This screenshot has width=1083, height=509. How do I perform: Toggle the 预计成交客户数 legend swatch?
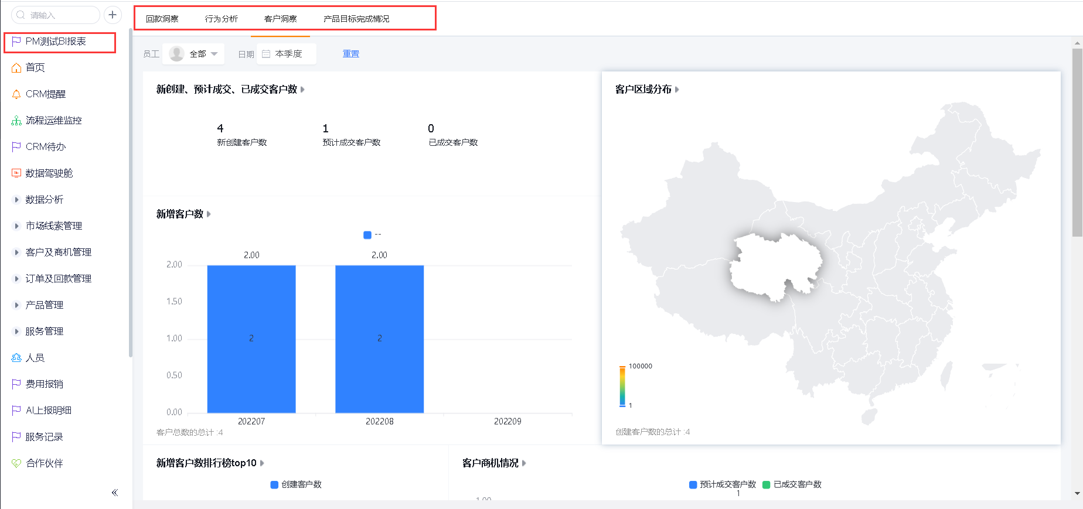(693, 484)
